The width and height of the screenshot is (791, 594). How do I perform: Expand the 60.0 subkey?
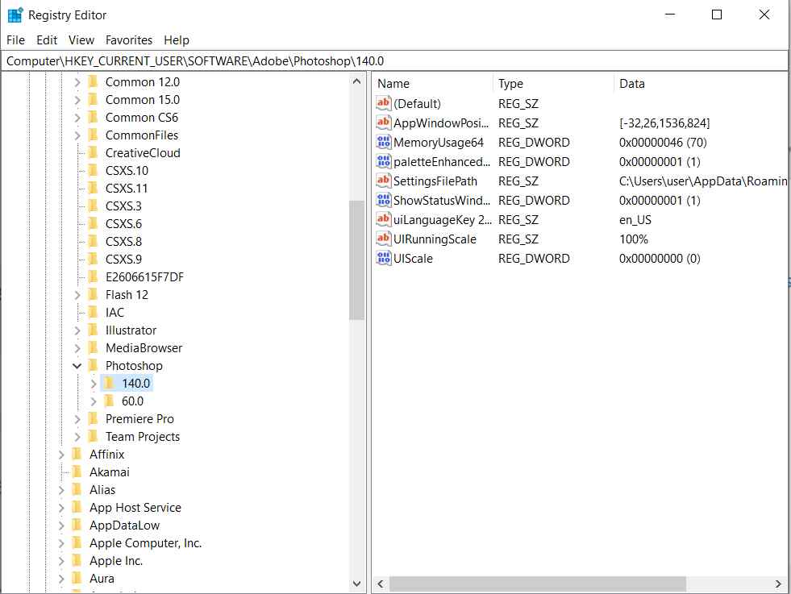[x=94, y=401]
